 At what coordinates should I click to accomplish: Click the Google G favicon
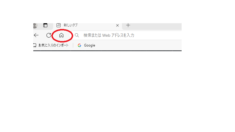coord(79,45)
